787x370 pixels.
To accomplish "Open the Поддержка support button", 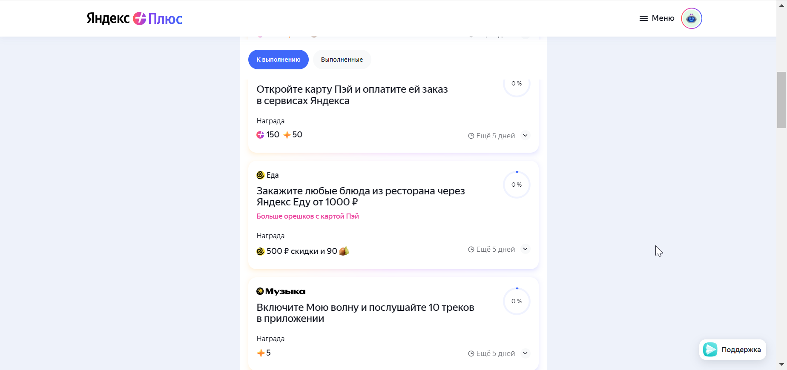I will click(x=732, y=350).
